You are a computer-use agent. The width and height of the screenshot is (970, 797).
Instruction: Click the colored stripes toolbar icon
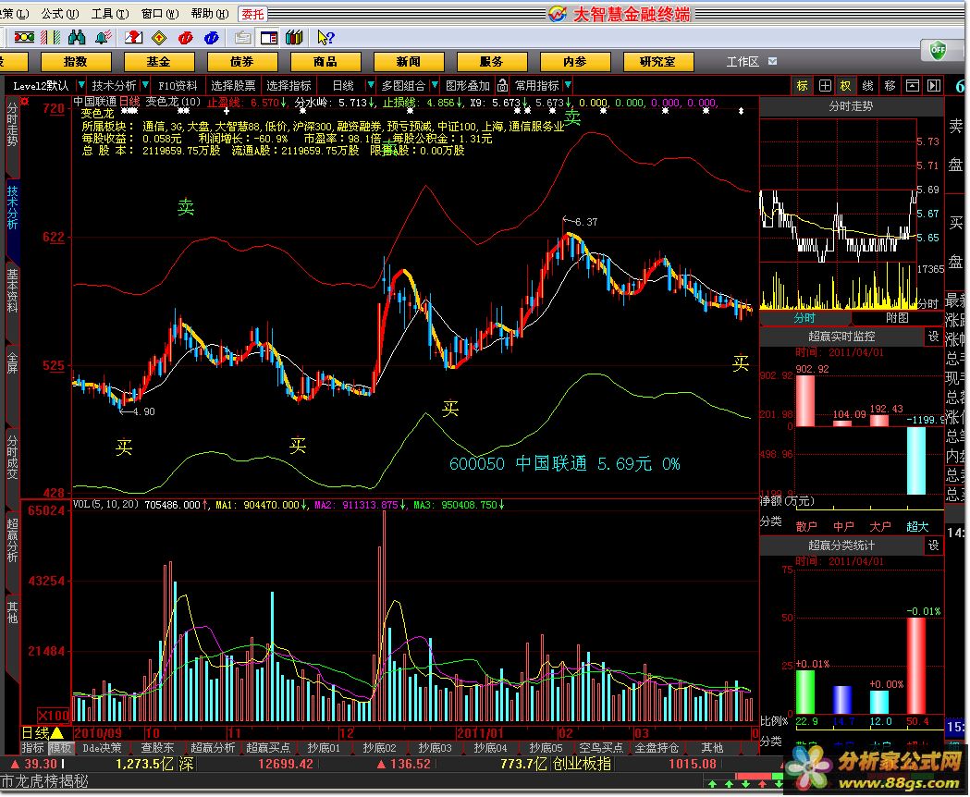click(x=50, y=38)
